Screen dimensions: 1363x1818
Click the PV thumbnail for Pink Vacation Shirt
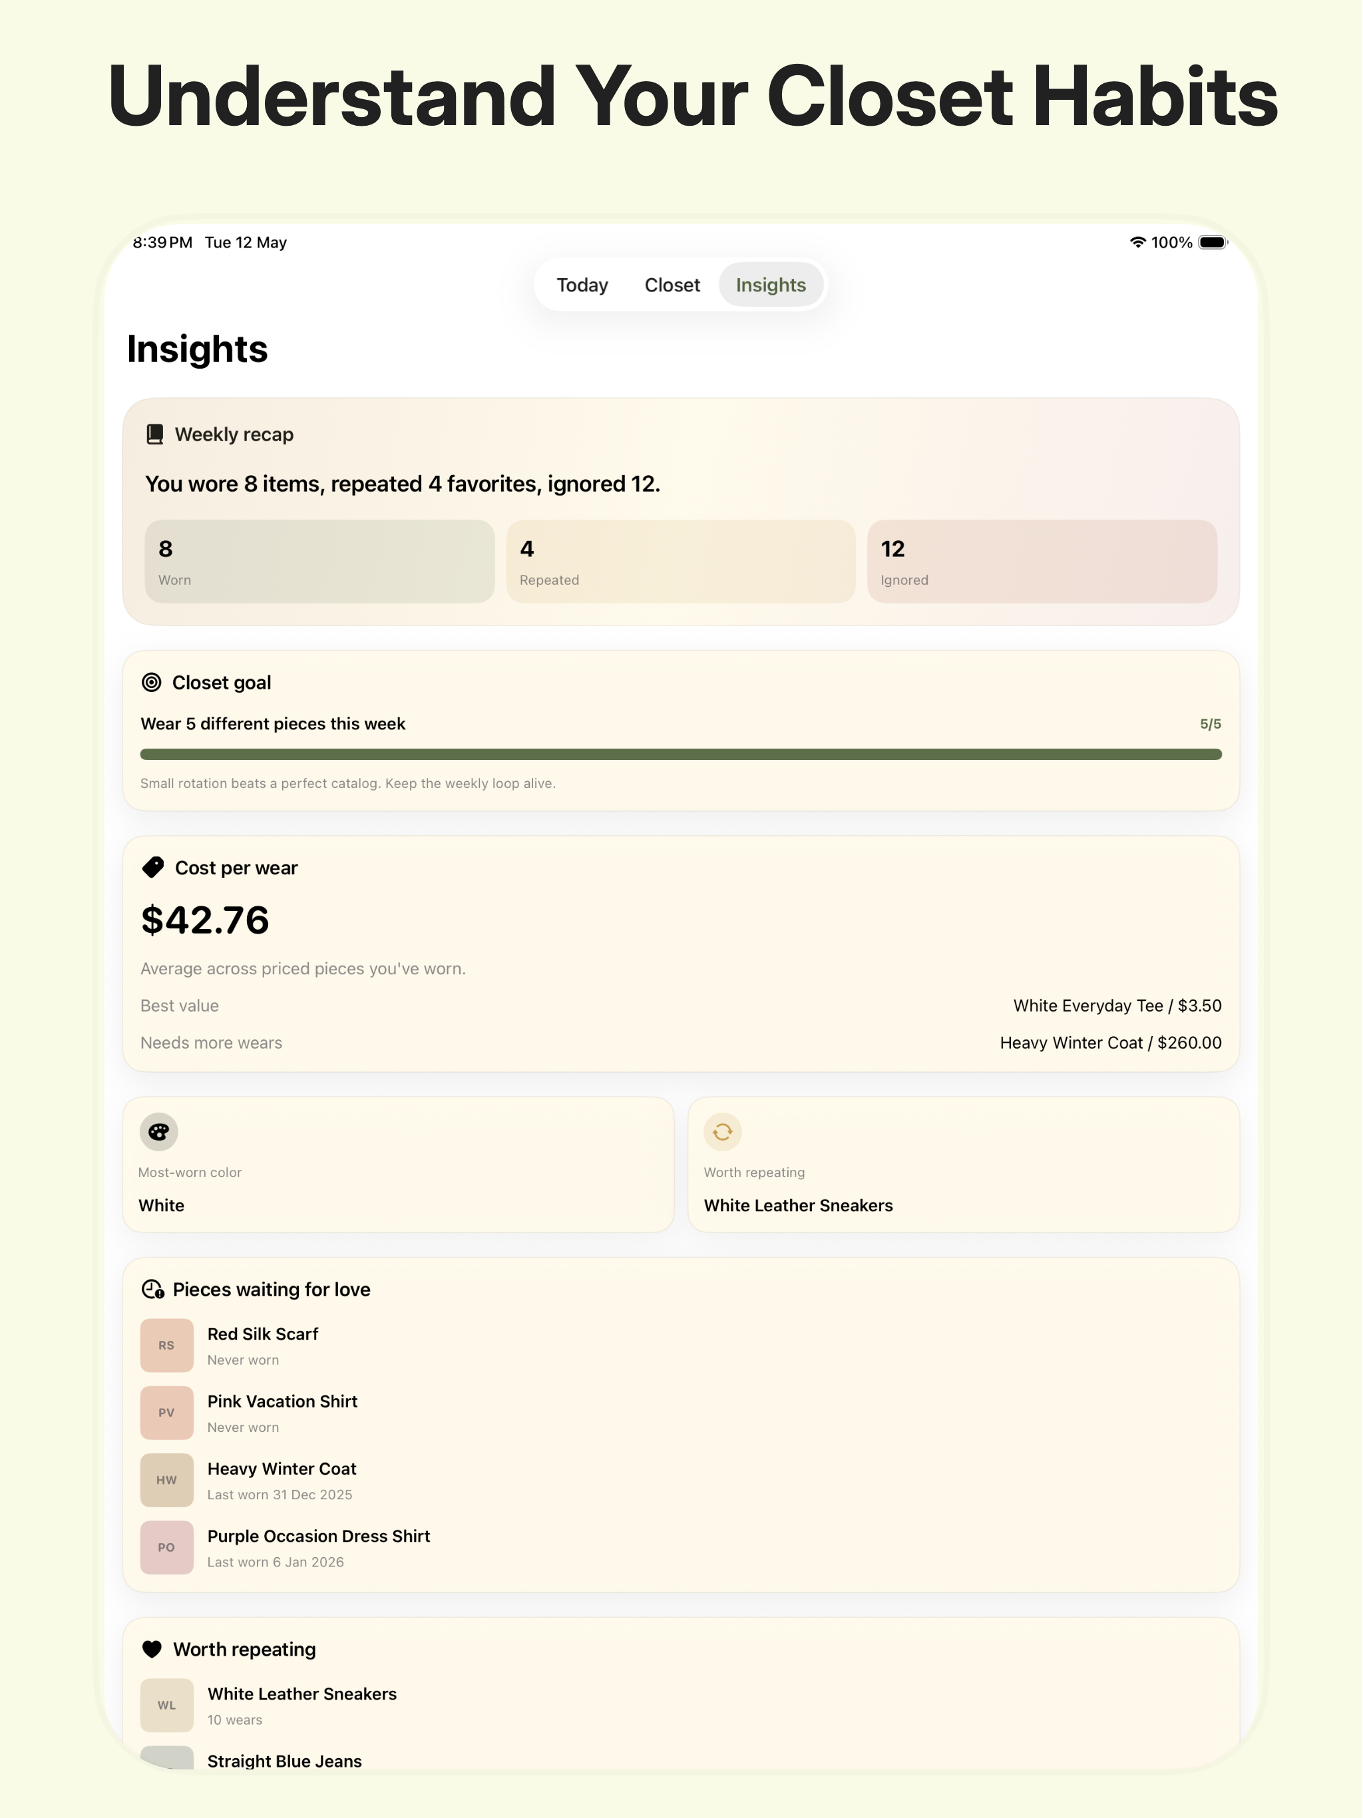[x=167, y=1413]
